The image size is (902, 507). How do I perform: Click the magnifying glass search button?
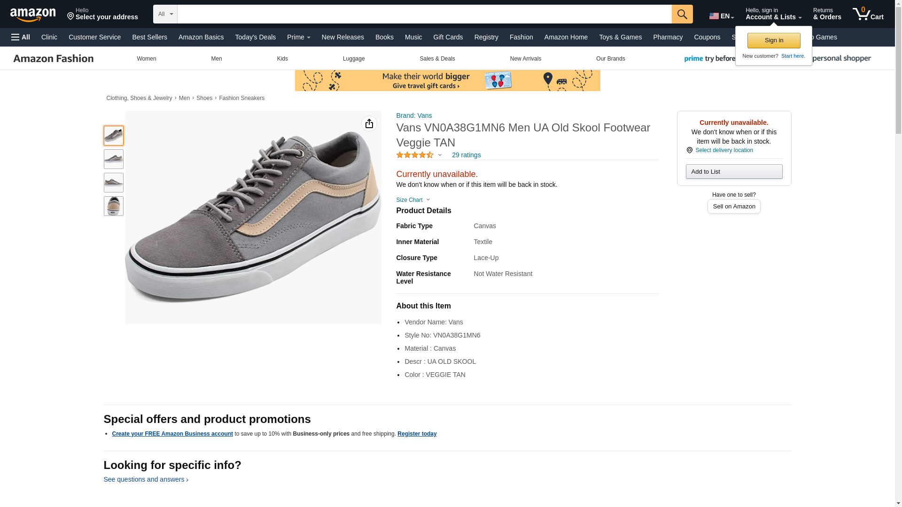point(682,14)
